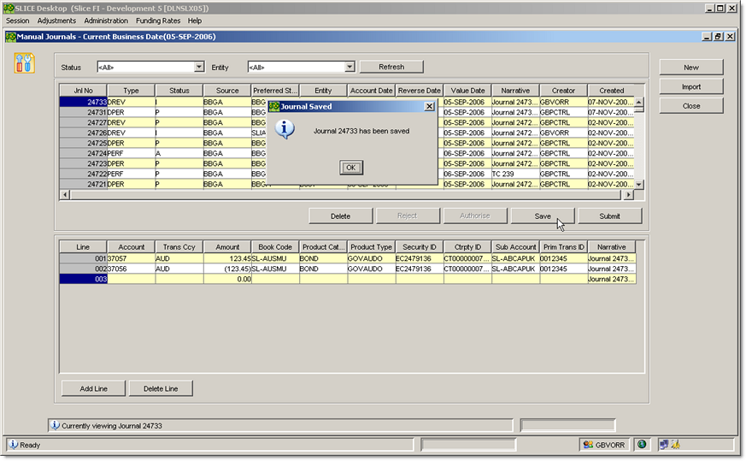Close the Journal Saved dialog with X
746x461 pixels.
click(429, 106)
